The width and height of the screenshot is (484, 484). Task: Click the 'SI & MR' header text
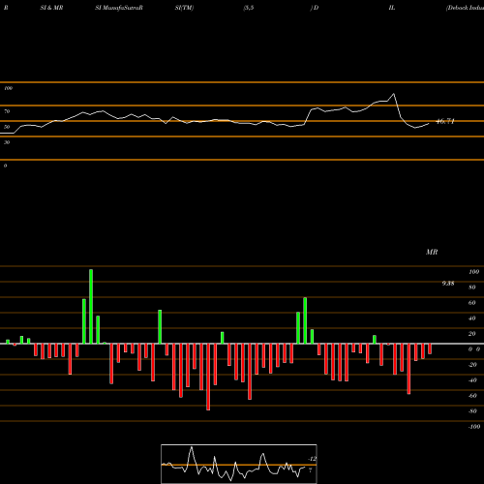point(51,8)
